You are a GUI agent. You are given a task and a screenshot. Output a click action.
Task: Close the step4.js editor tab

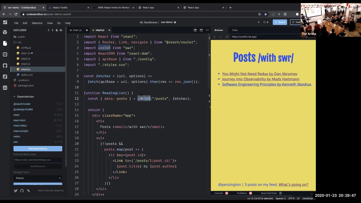pos(109,30)
